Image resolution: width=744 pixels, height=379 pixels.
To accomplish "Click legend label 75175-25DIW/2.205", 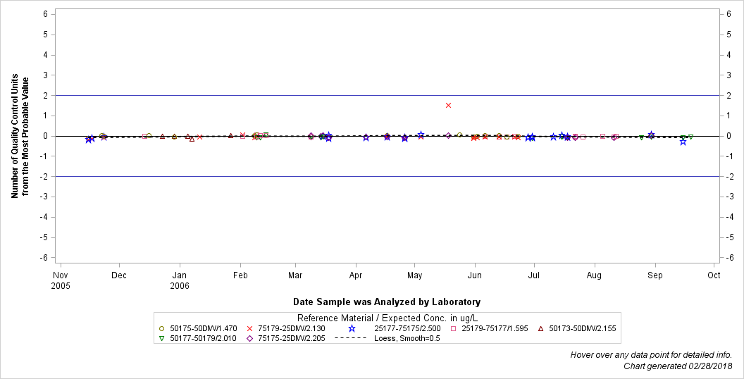I will click(292, 339).
